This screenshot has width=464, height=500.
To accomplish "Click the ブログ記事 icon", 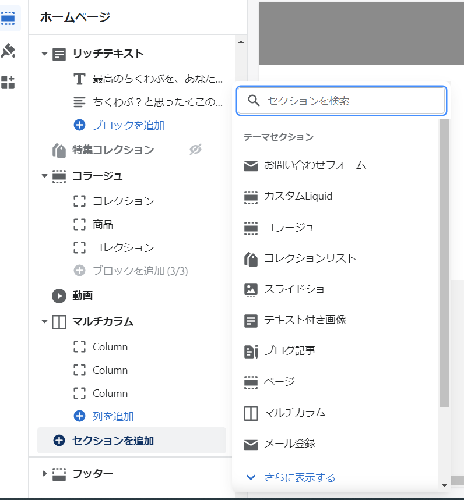I will [x=251, y=352].
